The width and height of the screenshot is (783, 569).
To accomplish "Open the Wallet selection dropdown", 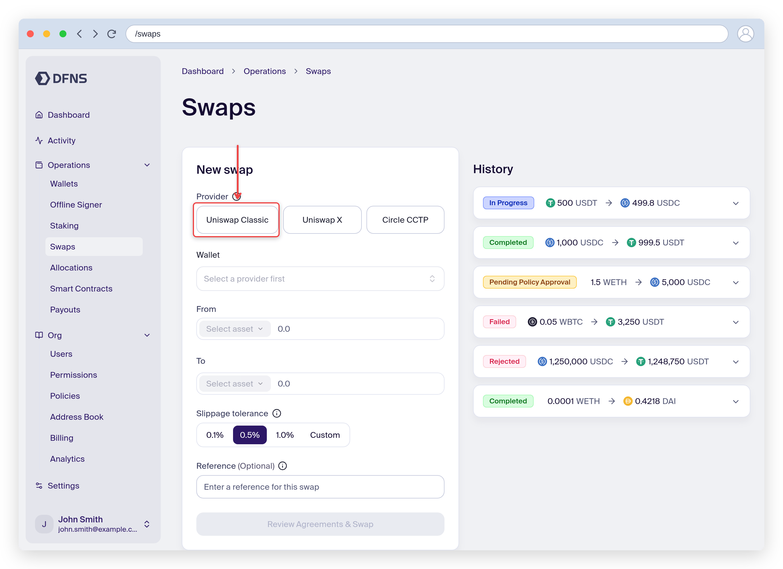I will (320, 279).
